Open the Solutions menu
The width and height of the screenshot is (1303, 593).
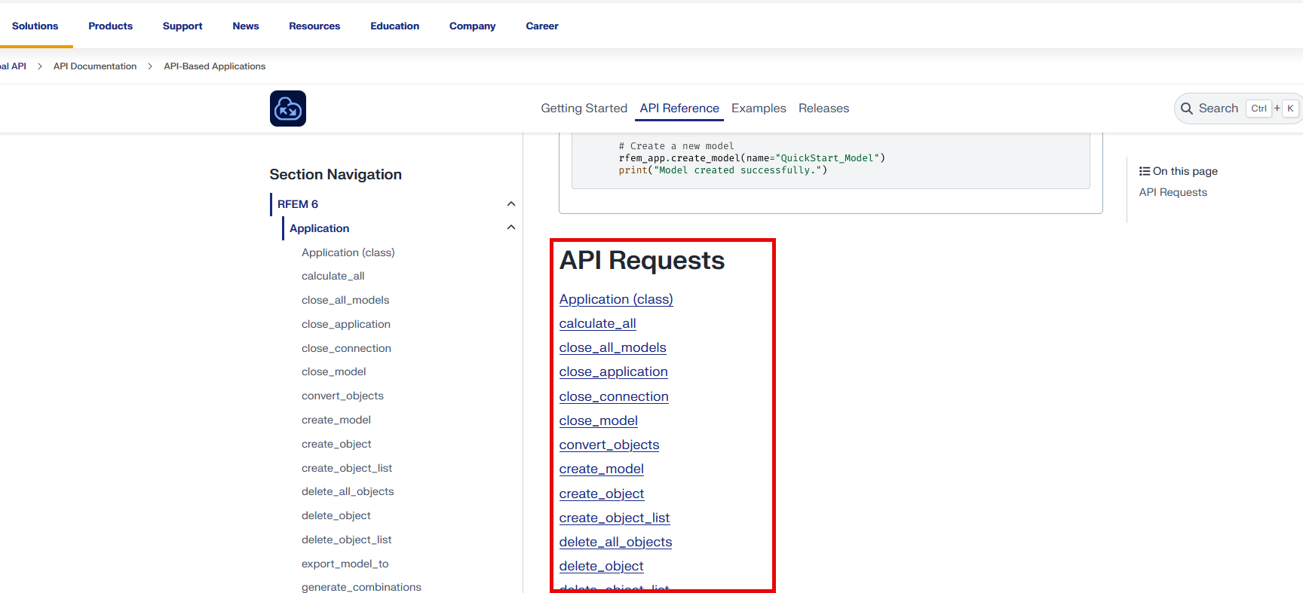click(x=35, y=26)
